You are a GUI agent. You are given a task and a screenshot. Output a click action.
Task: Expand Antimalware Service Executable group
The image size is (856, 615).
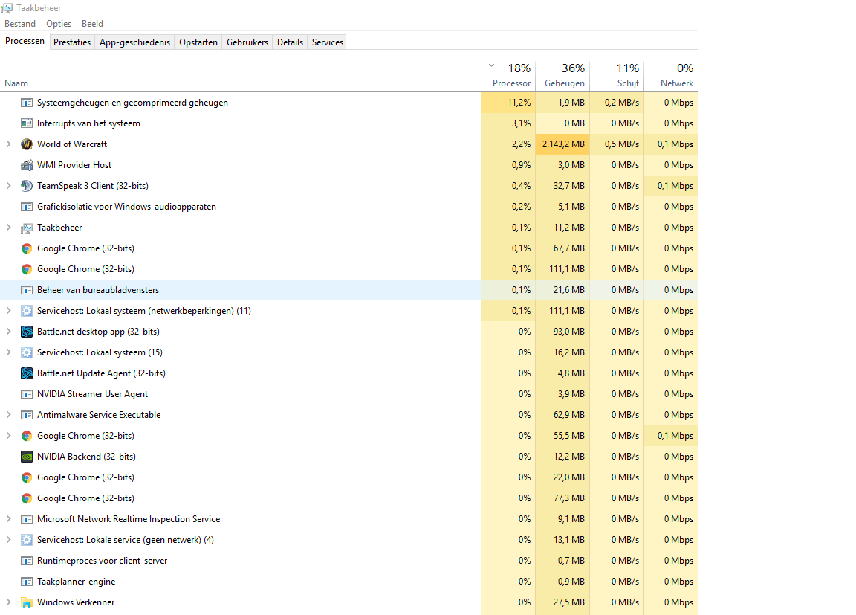(8, 415)
